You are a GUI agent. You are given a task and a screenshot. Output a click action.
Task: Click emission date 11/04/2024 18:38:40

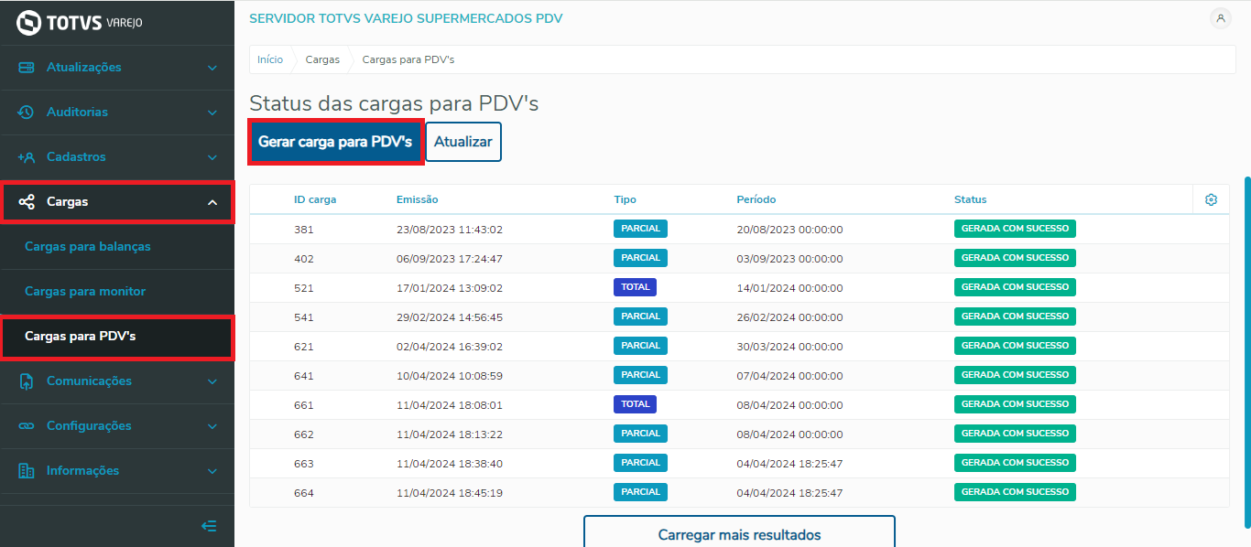click(x=450, y=464)
